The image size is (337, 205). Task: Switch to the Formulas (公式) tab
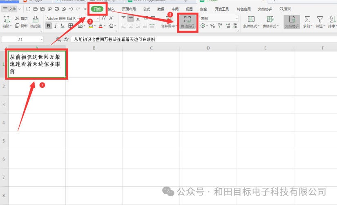[x=147, y=9]
